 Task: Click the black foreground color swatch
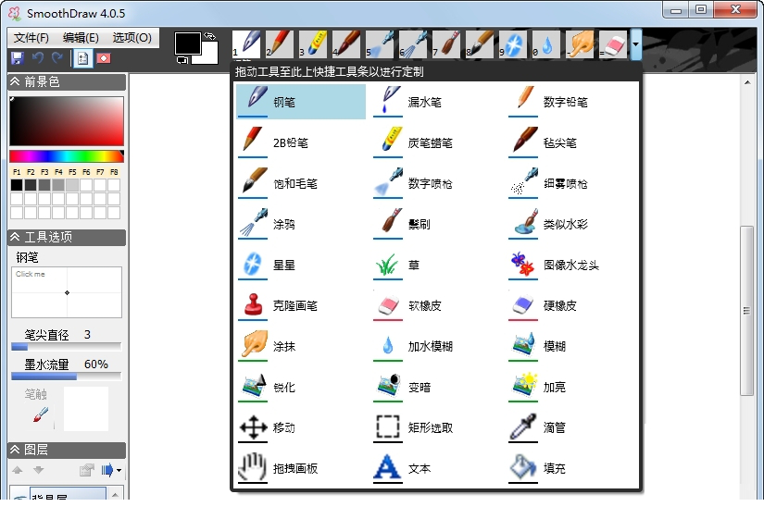(188, 43)
